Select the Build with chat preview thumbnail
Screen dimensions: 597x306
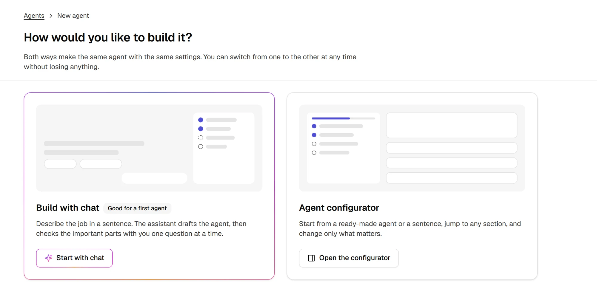(149, 148)
